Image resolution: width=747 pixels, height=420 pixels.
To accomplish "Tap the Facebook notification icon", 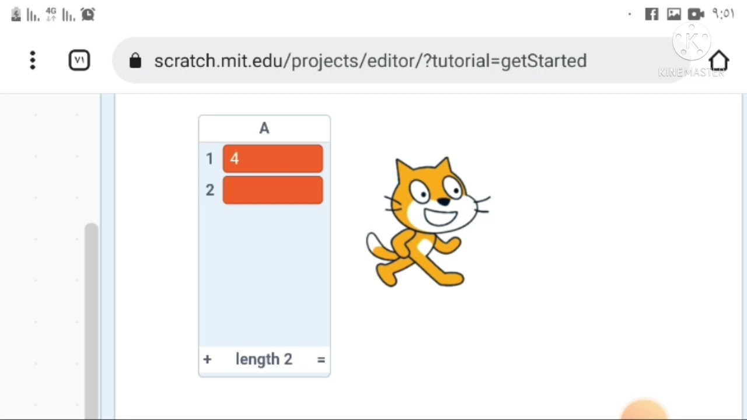I will point(651,14).
